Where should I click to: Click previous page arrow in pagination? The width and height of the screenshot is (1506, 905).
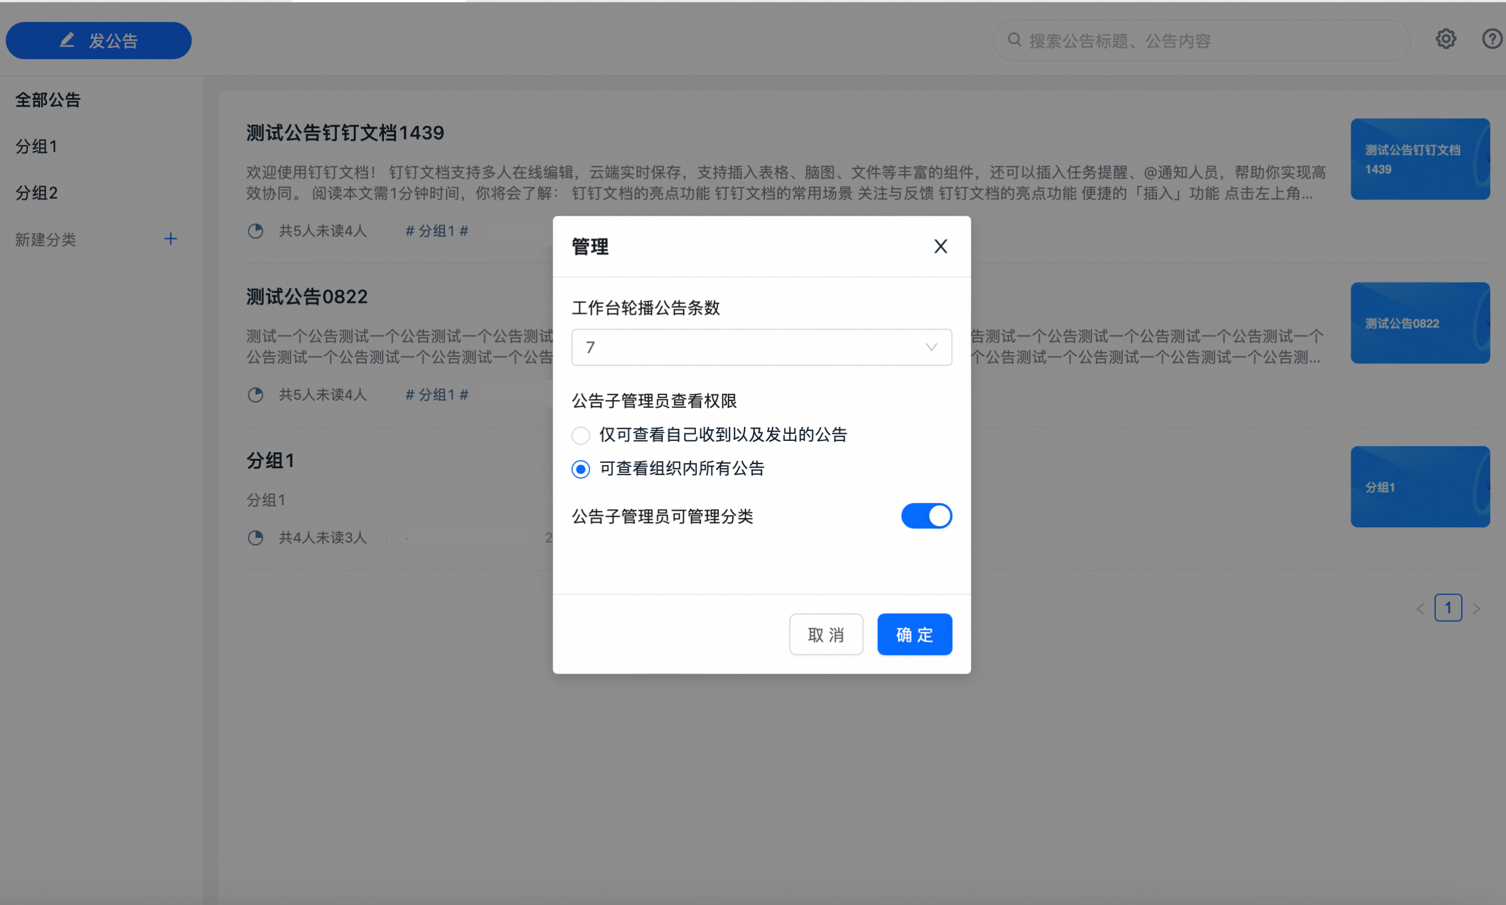(1420, 609)
